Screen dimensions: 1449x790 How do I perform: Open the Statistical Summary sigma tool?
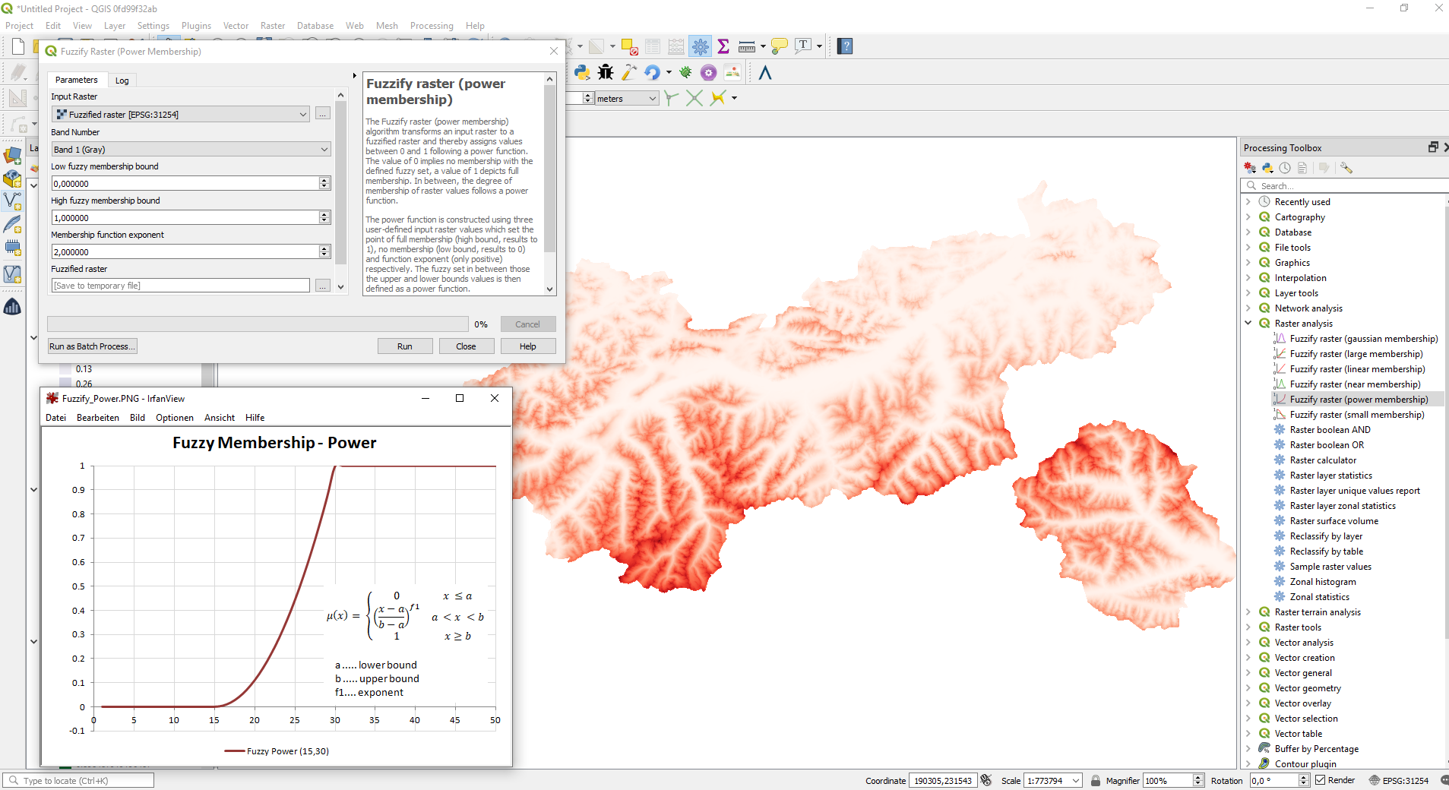coord(723,46)
